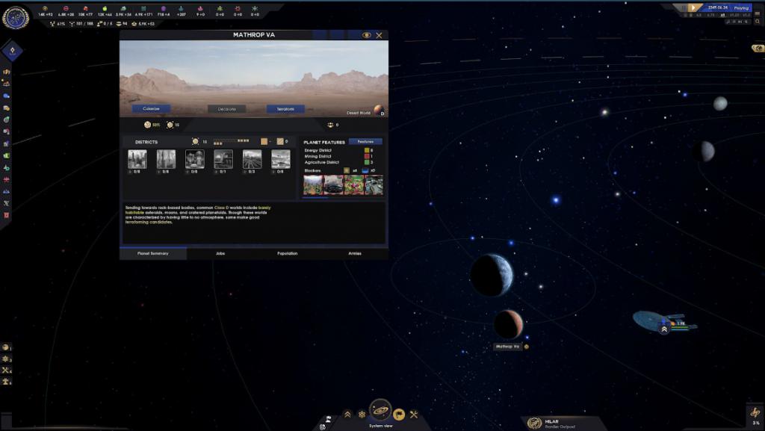Click the red Mining District swatch
The image size is (765, 431).
(366, 157)
